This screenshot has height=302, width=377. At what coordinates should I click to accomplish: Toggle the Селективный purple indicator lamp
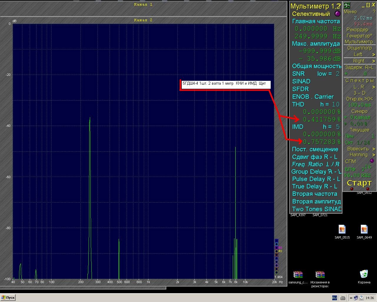pos(338,14)
